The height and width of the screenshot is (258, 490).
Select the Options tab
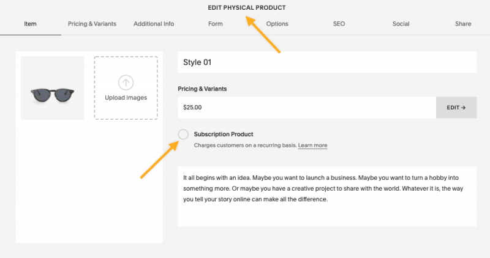pos(277,24)
